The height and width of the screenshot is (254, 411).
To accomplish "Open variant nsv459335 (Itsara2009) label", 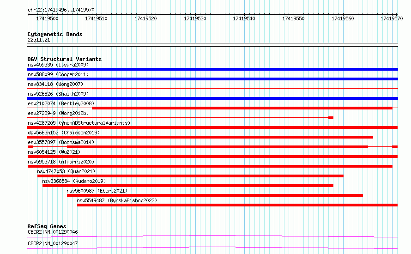I will coord(58,65).
